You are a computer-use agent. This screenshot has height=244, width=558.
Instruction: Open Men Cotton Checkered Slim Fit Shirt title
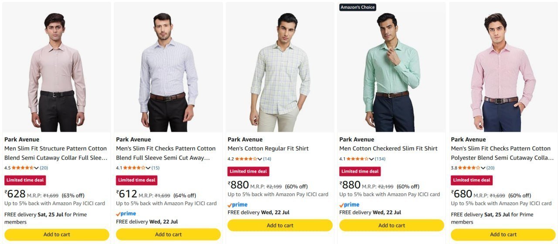click(x=388, y=149)
